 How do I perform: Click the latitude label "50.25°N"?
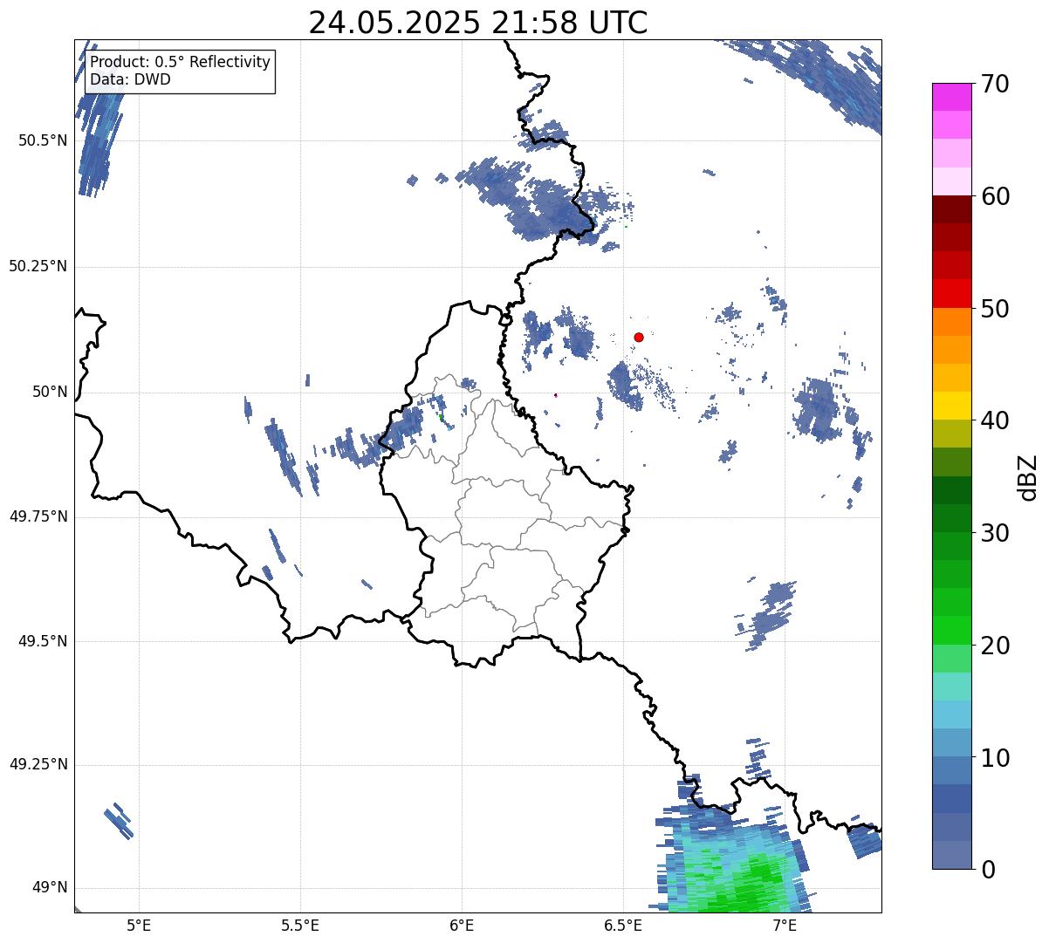coord(38,266)
